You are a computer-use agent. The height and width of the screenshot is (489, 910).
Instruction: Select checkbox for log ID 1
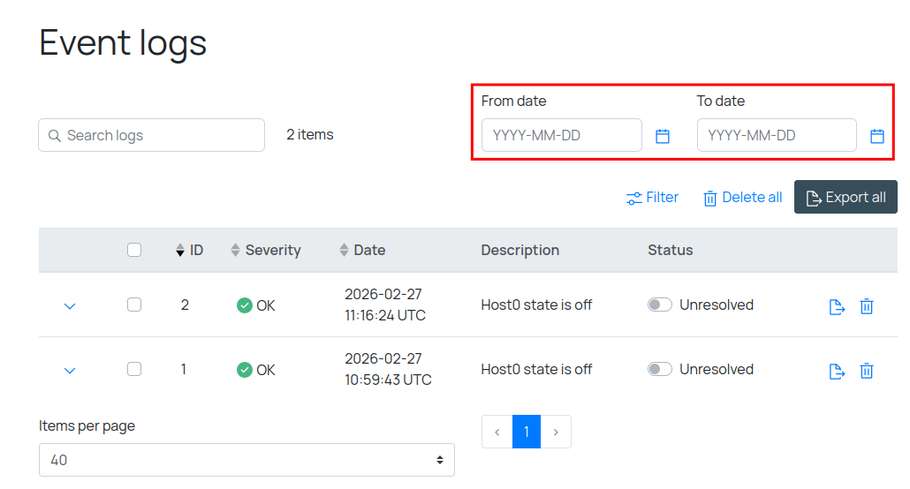tap(134, 369)
